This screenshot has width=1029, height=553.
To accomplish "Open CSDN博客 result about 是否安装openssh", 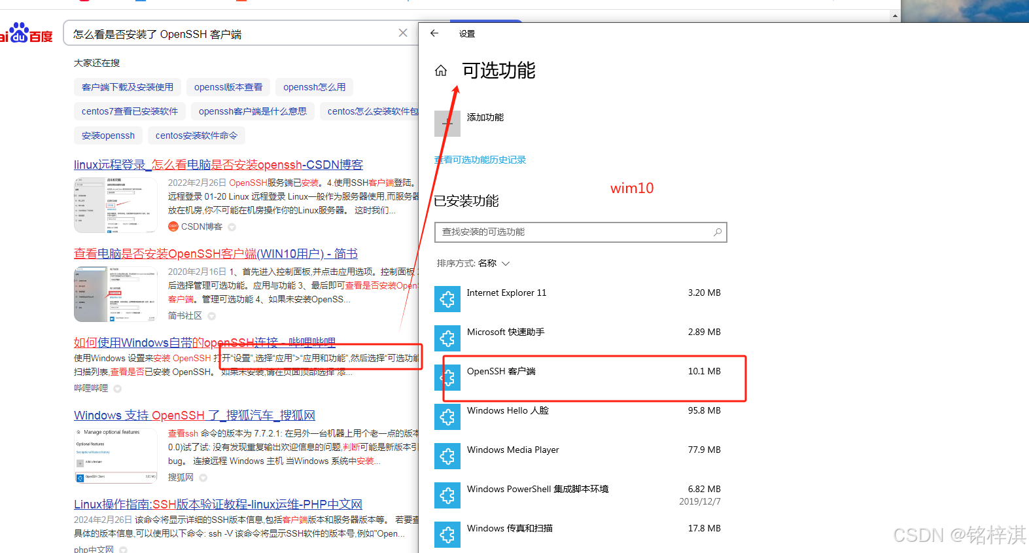I will [x=218, y=165].
